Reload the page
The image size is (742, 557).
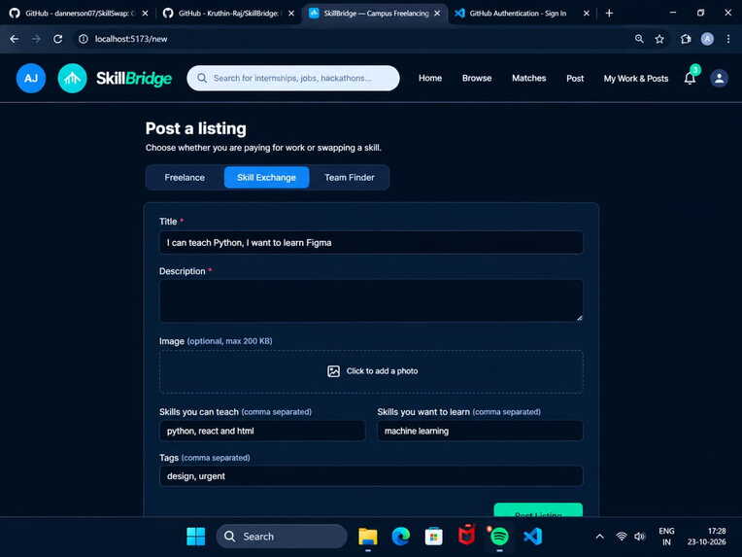point(57,39)
